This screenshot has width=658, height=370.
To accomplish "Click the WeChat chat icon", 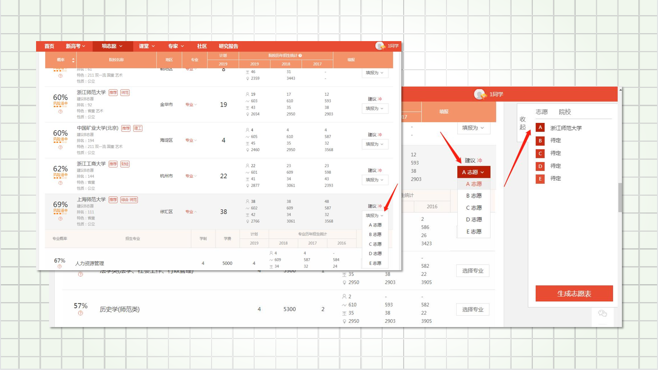I will point(602,314).
